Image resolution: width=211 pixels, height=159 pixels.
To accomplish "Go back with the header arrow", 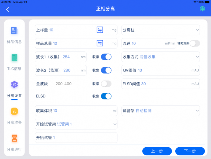I will tap(8, 9).
